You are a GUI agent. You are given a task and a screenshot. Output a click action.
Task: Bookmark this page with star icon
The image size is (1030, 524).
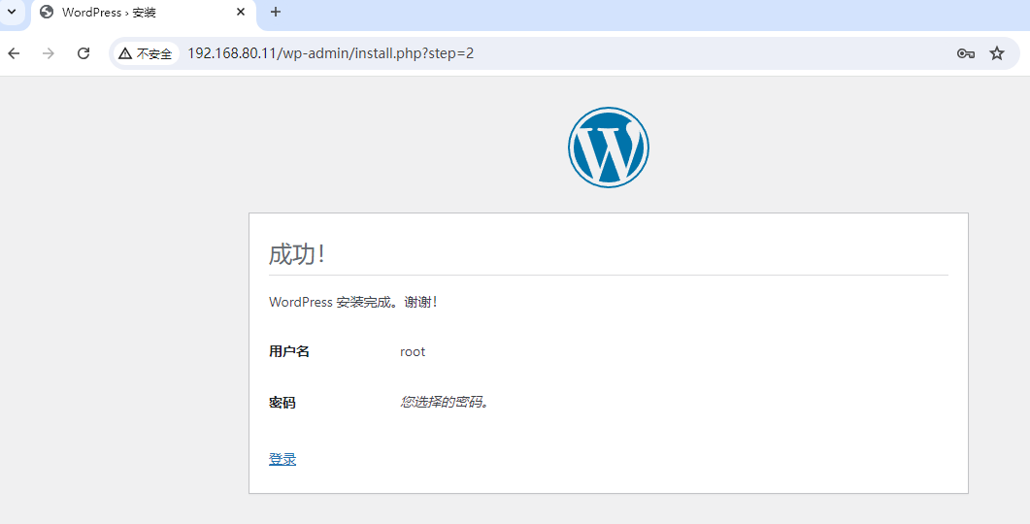coord(997,53)
